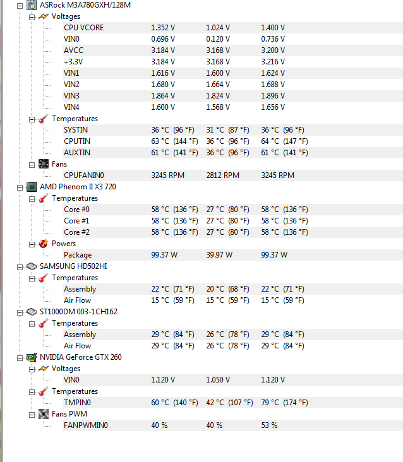Collapse the AMD Phenom II X3 720 node

pos(20,187)
